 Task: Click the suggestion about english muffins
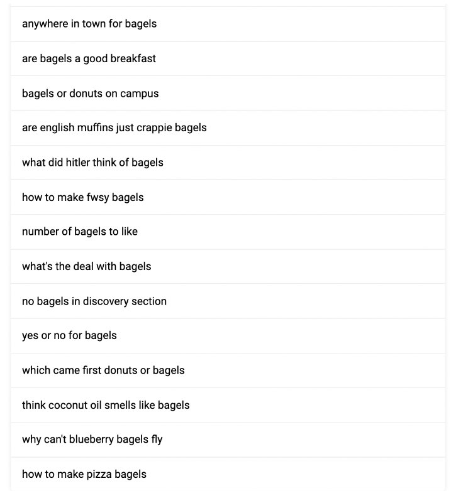click(114, 128)
